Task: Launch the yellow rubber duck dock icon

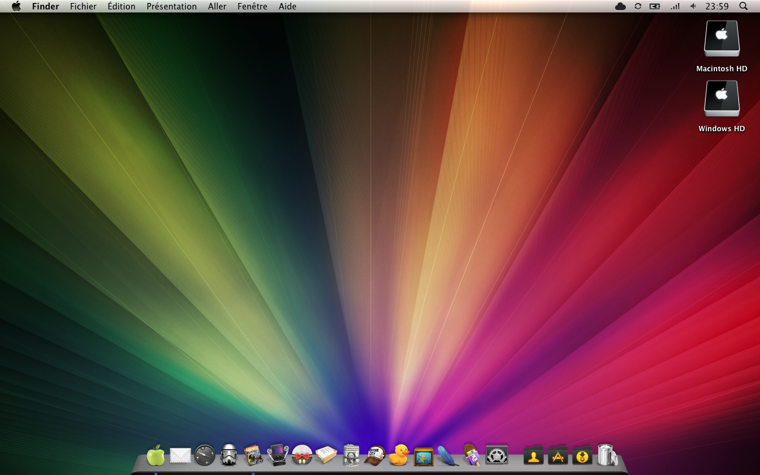Action: pos(399,455)
